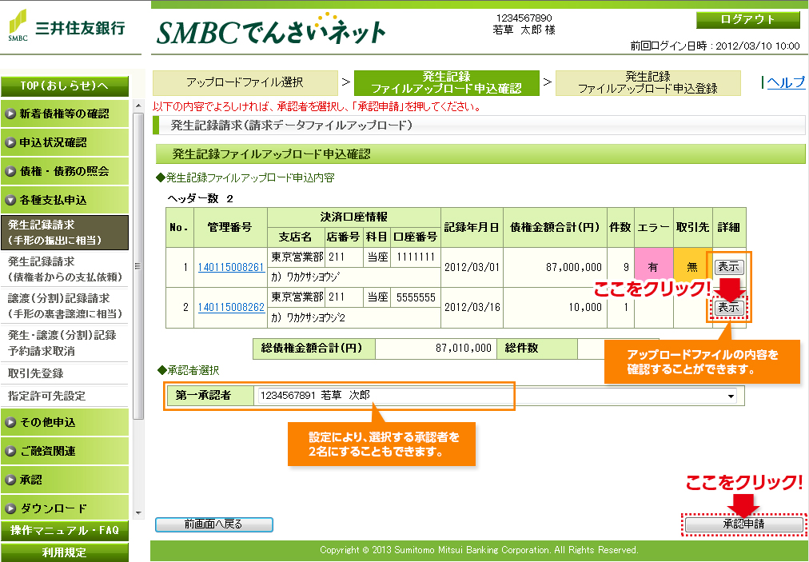Click the sidebar scrollbar thumb
Screen dimensions: 809x562
(137, 266)
